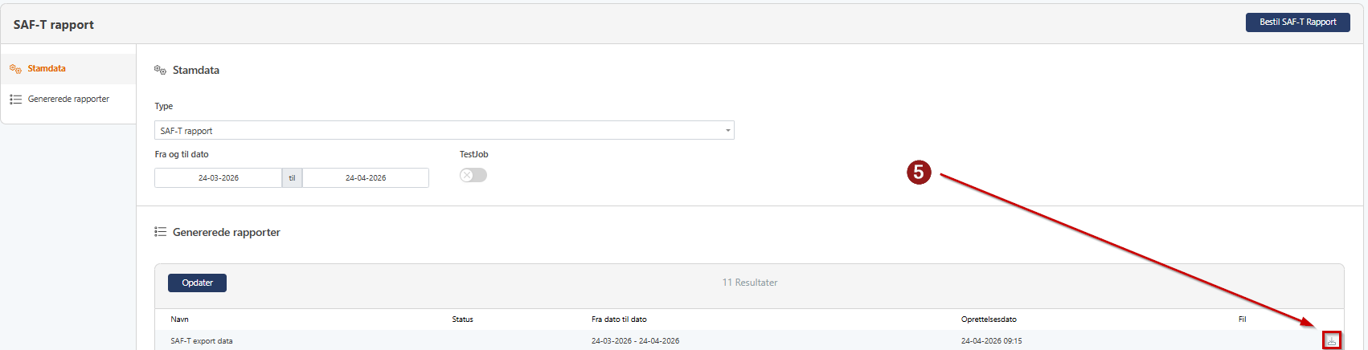Download the SAF-T export data file

click(x=1332, y=341)
